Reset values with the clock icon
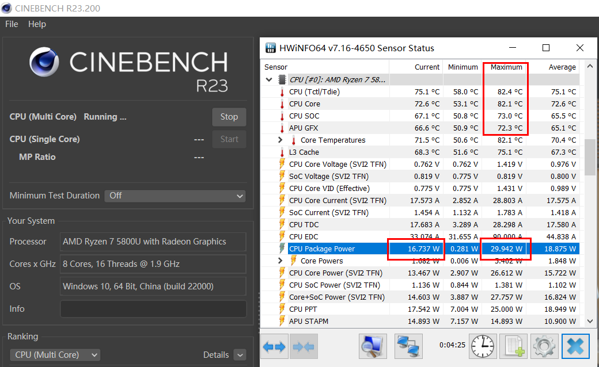 pyautogui.click(x=483, y=346)
